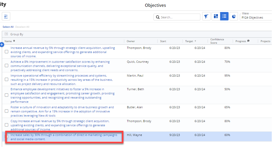Click the Projects column header
272x147 pixels.
click(x=265, y=41)
